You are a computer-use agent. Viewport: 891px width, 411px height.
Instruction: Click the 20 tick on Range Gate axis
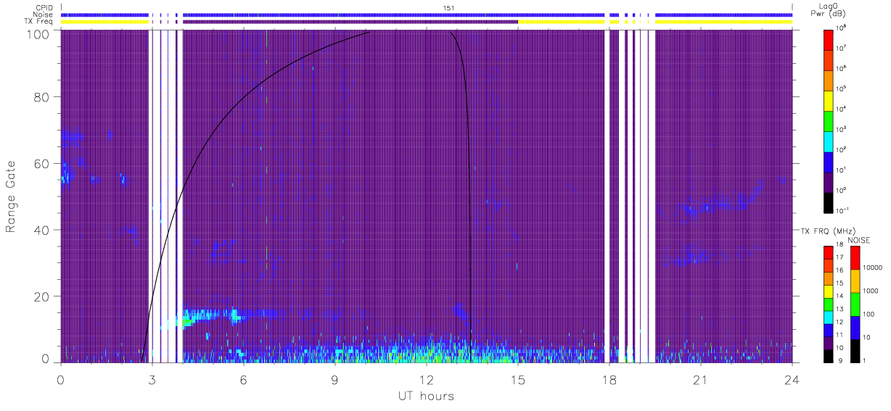42,296
